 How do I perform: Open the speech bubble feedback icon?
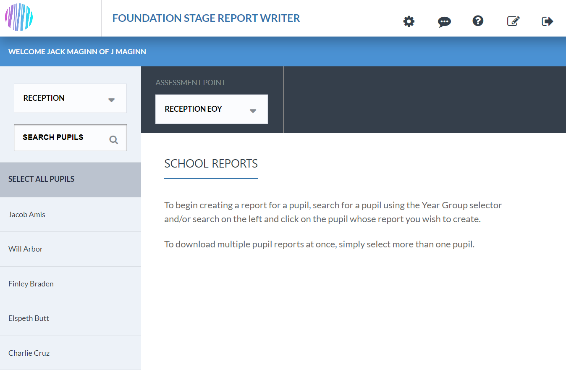(444, 22)
